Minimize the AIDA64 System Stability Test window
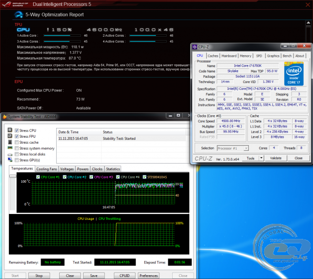The image size is (313, 279). [170, 116]
